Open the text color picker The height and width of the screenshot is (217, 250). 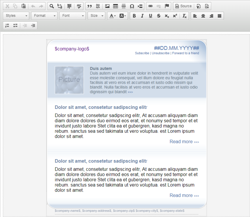[113, 16]
